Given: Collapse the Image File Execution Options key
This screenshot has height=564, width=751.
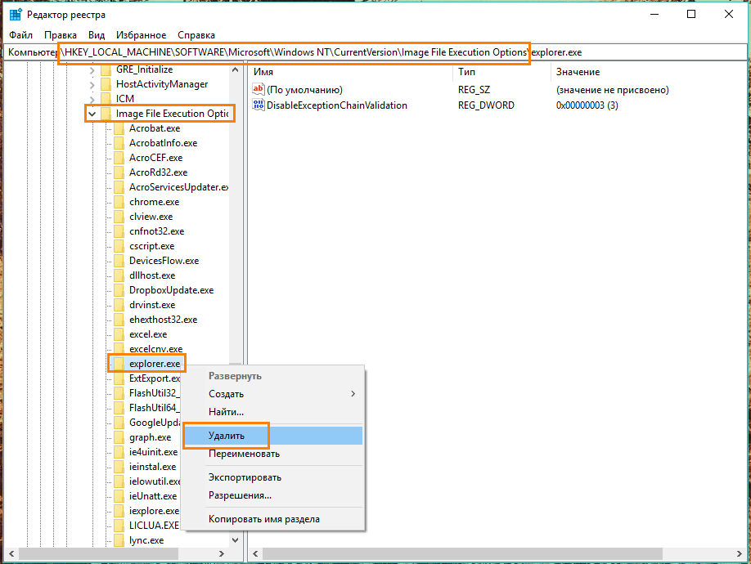Looking at the screenshot, I should (x=92, y=114).
